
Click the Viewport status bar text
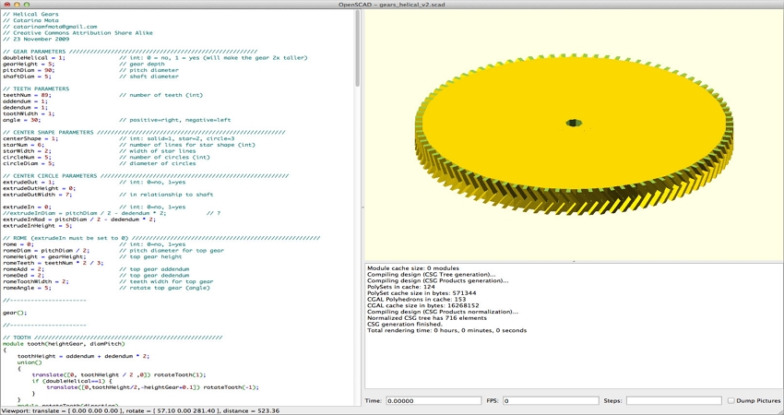[140, 410]
